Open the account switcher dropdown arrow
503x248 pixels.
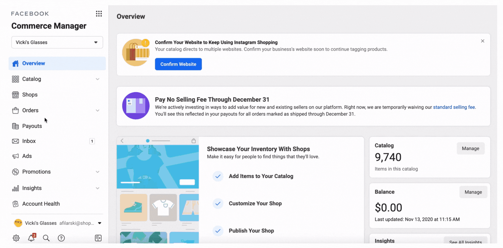point(100,223)
